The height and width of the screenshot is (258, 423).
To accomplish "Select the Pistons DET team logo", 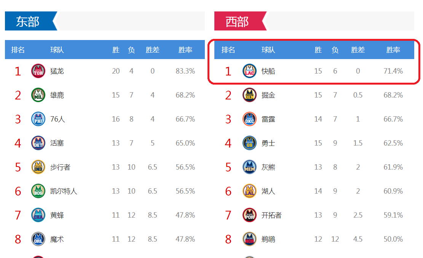I will (x=38, y=143).
